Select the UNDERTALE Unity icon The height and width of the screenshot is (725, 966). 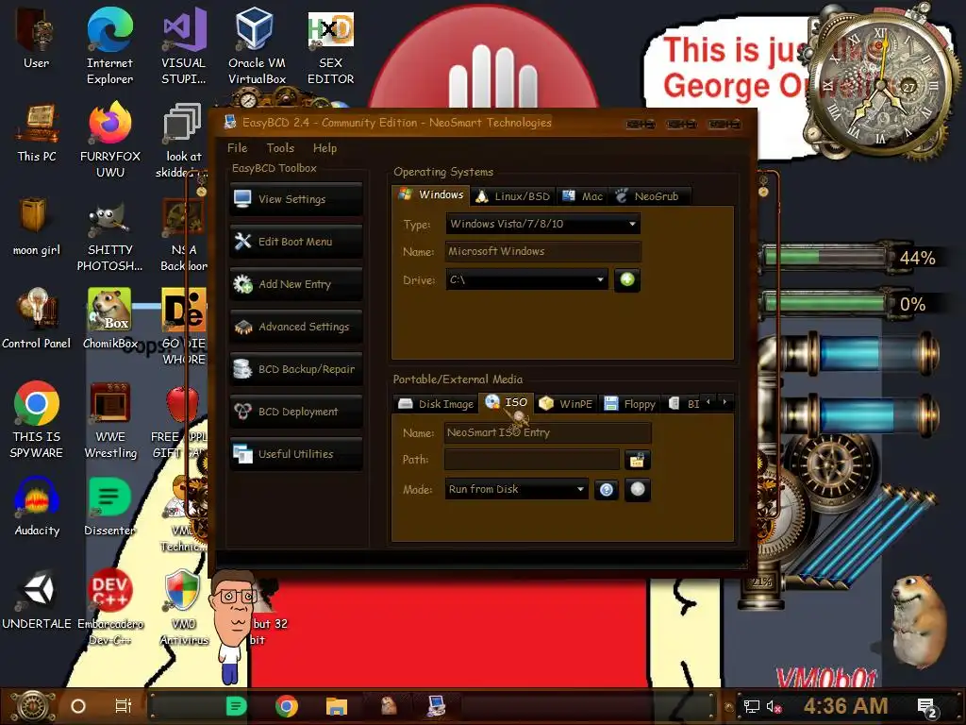(x=37, y=600)
